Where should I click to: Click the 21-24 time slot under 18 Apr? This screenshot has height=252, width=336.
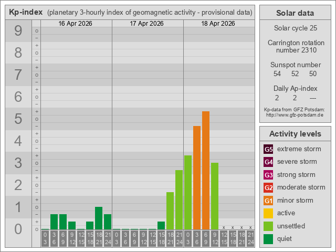point(250,238)
